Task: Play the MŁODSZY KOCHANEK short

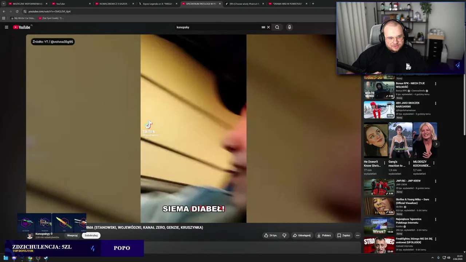Action: point(425,140)
